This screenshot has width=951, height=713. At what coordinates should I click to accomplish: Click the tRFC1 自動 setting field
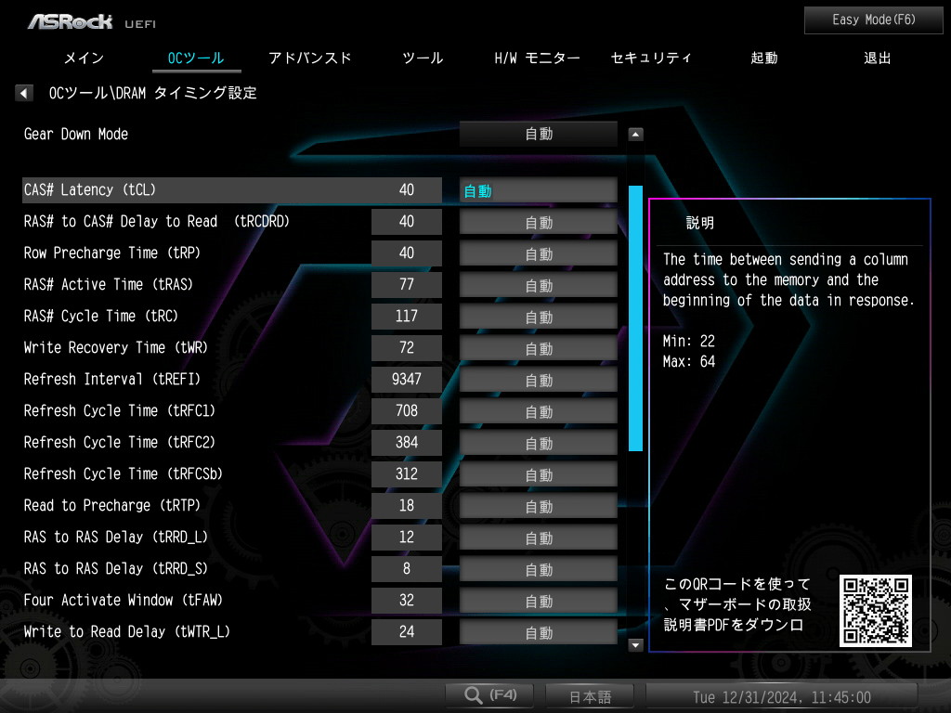coord(539,411)
